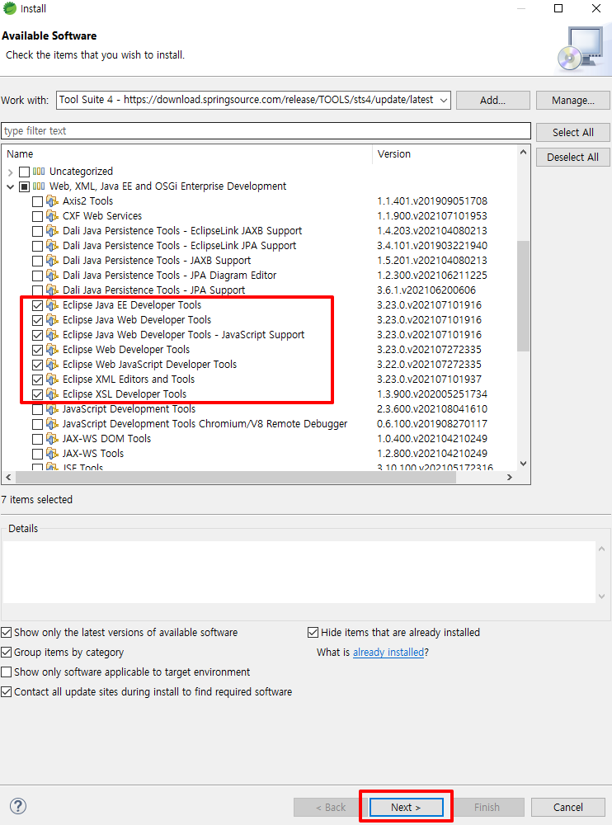The height and width of the screenshot is (825, 612).
Task: Check the Axis2 Tools checkbox
Action: (37, 201)
